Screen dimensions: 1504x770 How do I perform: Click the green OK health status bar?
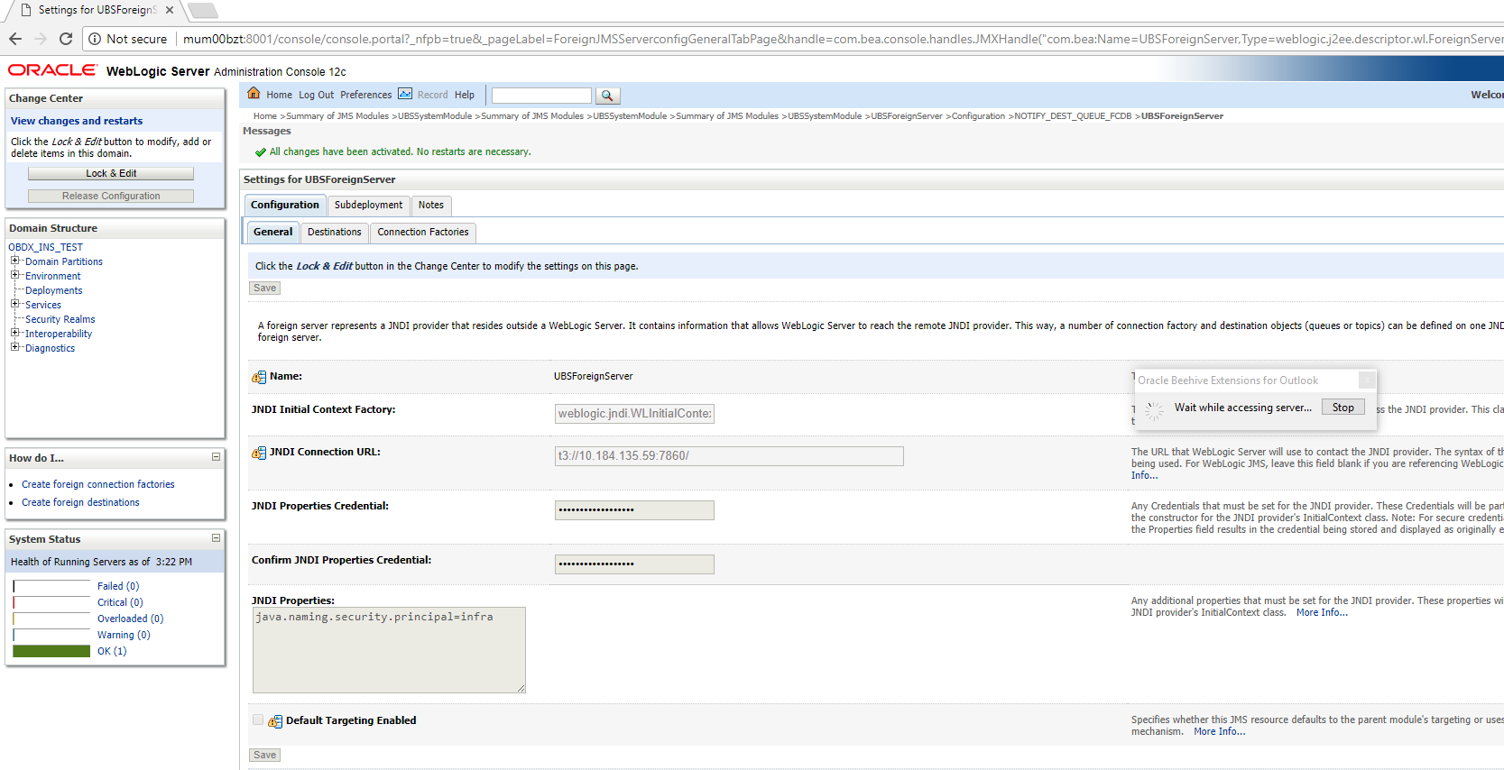(51, 651)
